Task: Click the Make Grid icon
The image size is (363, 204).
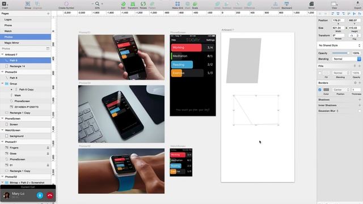Action: point(178,4)
